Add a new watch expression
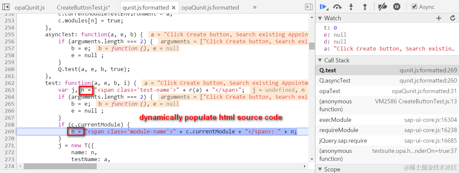 (439, 18)
